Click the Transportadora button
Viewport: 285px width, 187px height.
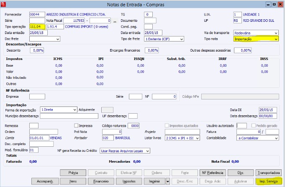point(269,173)
